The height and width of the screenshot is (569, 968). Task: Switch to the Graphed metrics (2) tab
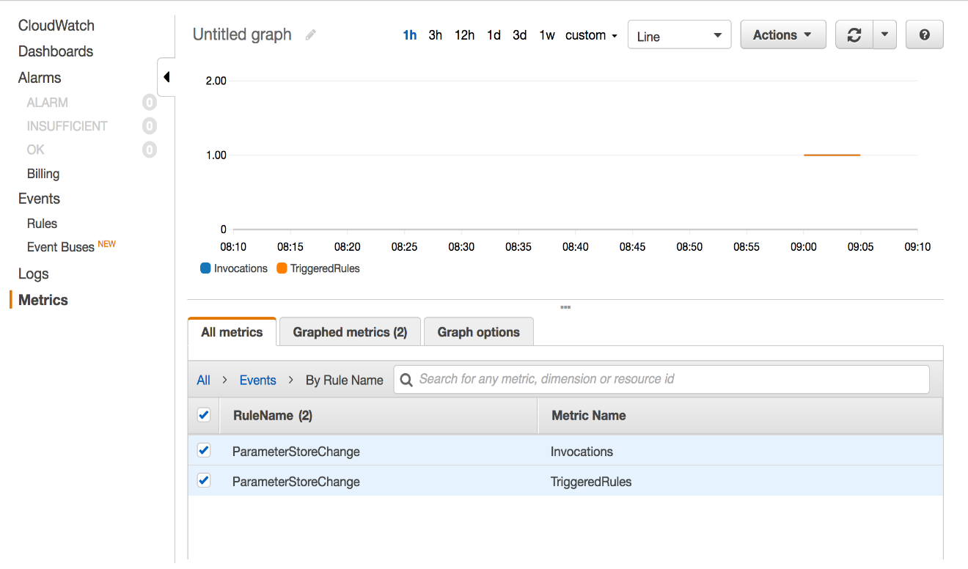[x=350, y=332]
